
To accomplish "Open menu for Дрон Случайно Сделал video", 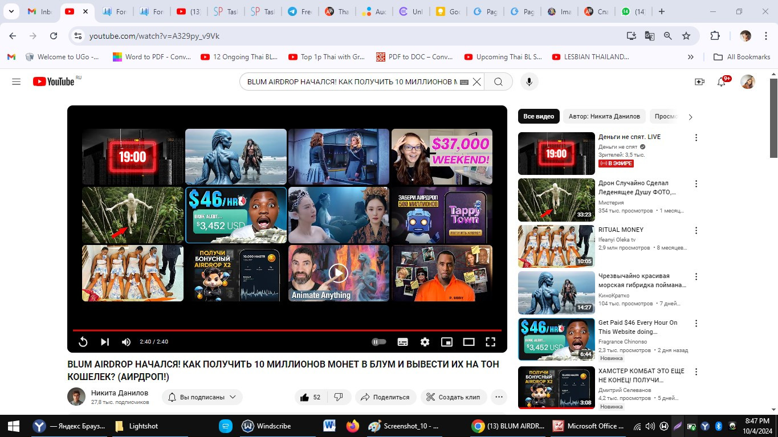I will (x=696, y=184).
